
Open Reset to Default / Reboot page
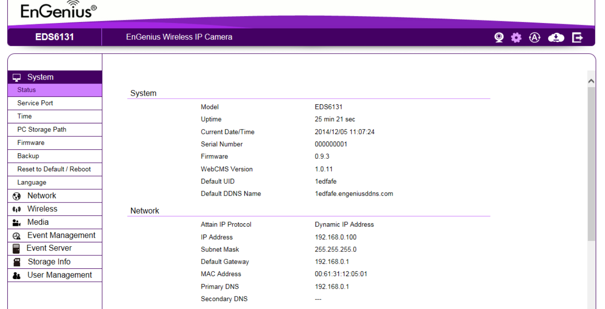[x=55, y=169]
